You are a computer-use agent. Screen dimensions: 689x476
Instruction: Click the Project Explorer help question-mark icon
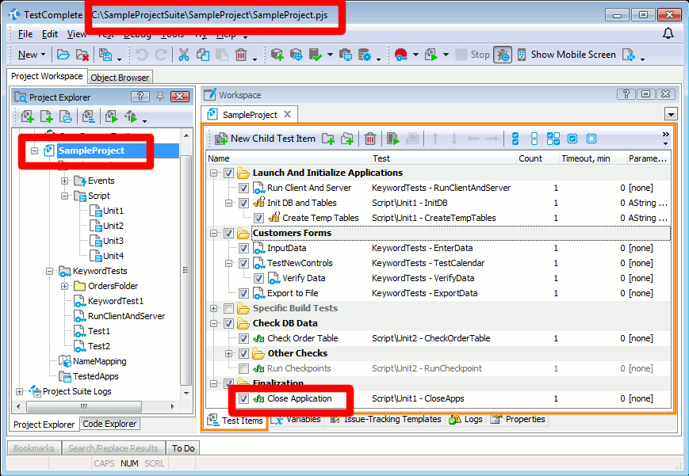tap(140, 97)
